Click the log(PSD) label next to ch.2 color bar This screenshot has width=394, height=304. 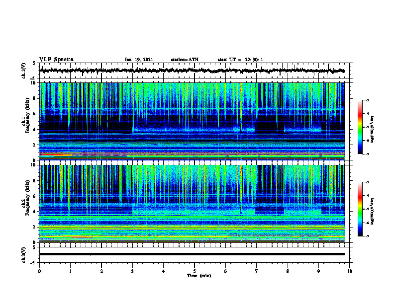pyautogui.click(x=373, y=211)
